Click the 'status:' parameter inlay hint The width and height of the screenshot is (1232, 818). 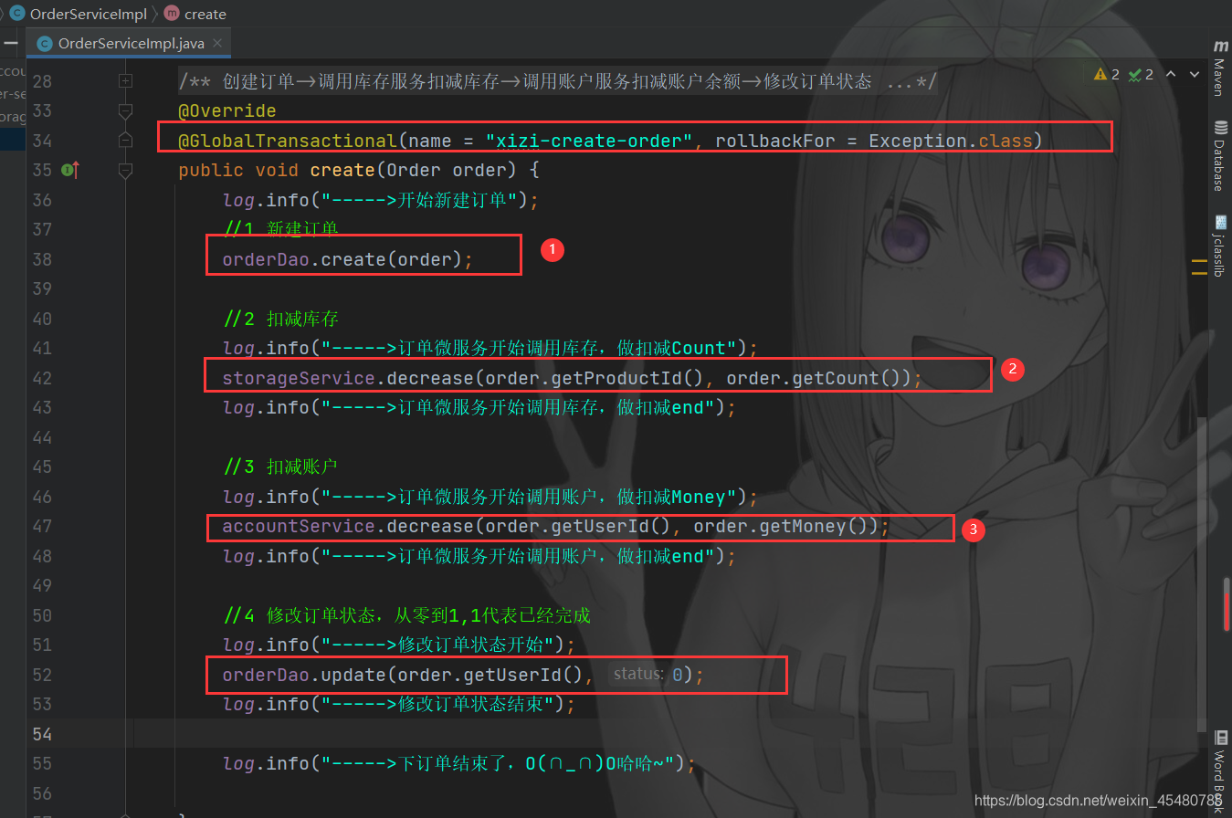click(x=637, y=674)
